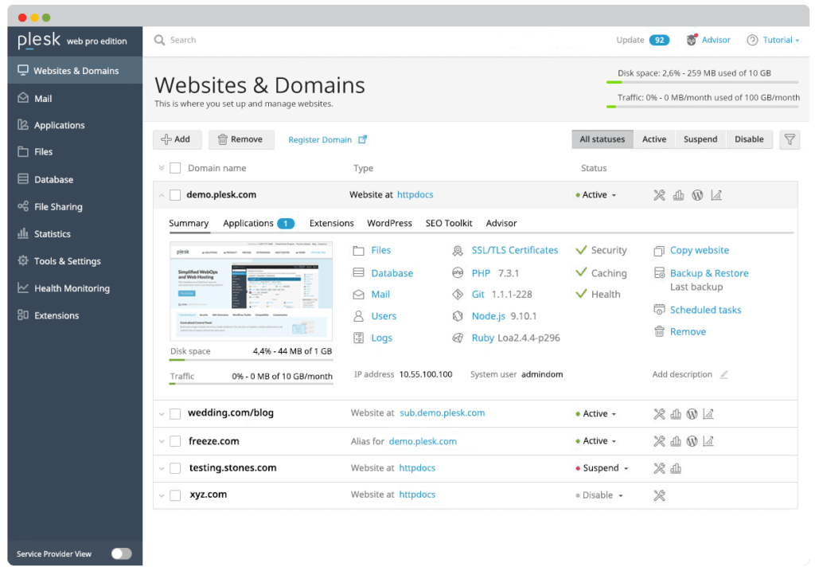Open the statistics bar icon for demo.plesk.com
Screen dimensions: 815x571
tap(678, 195)
